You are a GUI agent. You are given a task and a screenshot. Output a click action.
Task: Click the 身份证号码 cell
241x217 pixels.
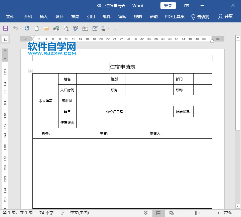pos(114,112)
